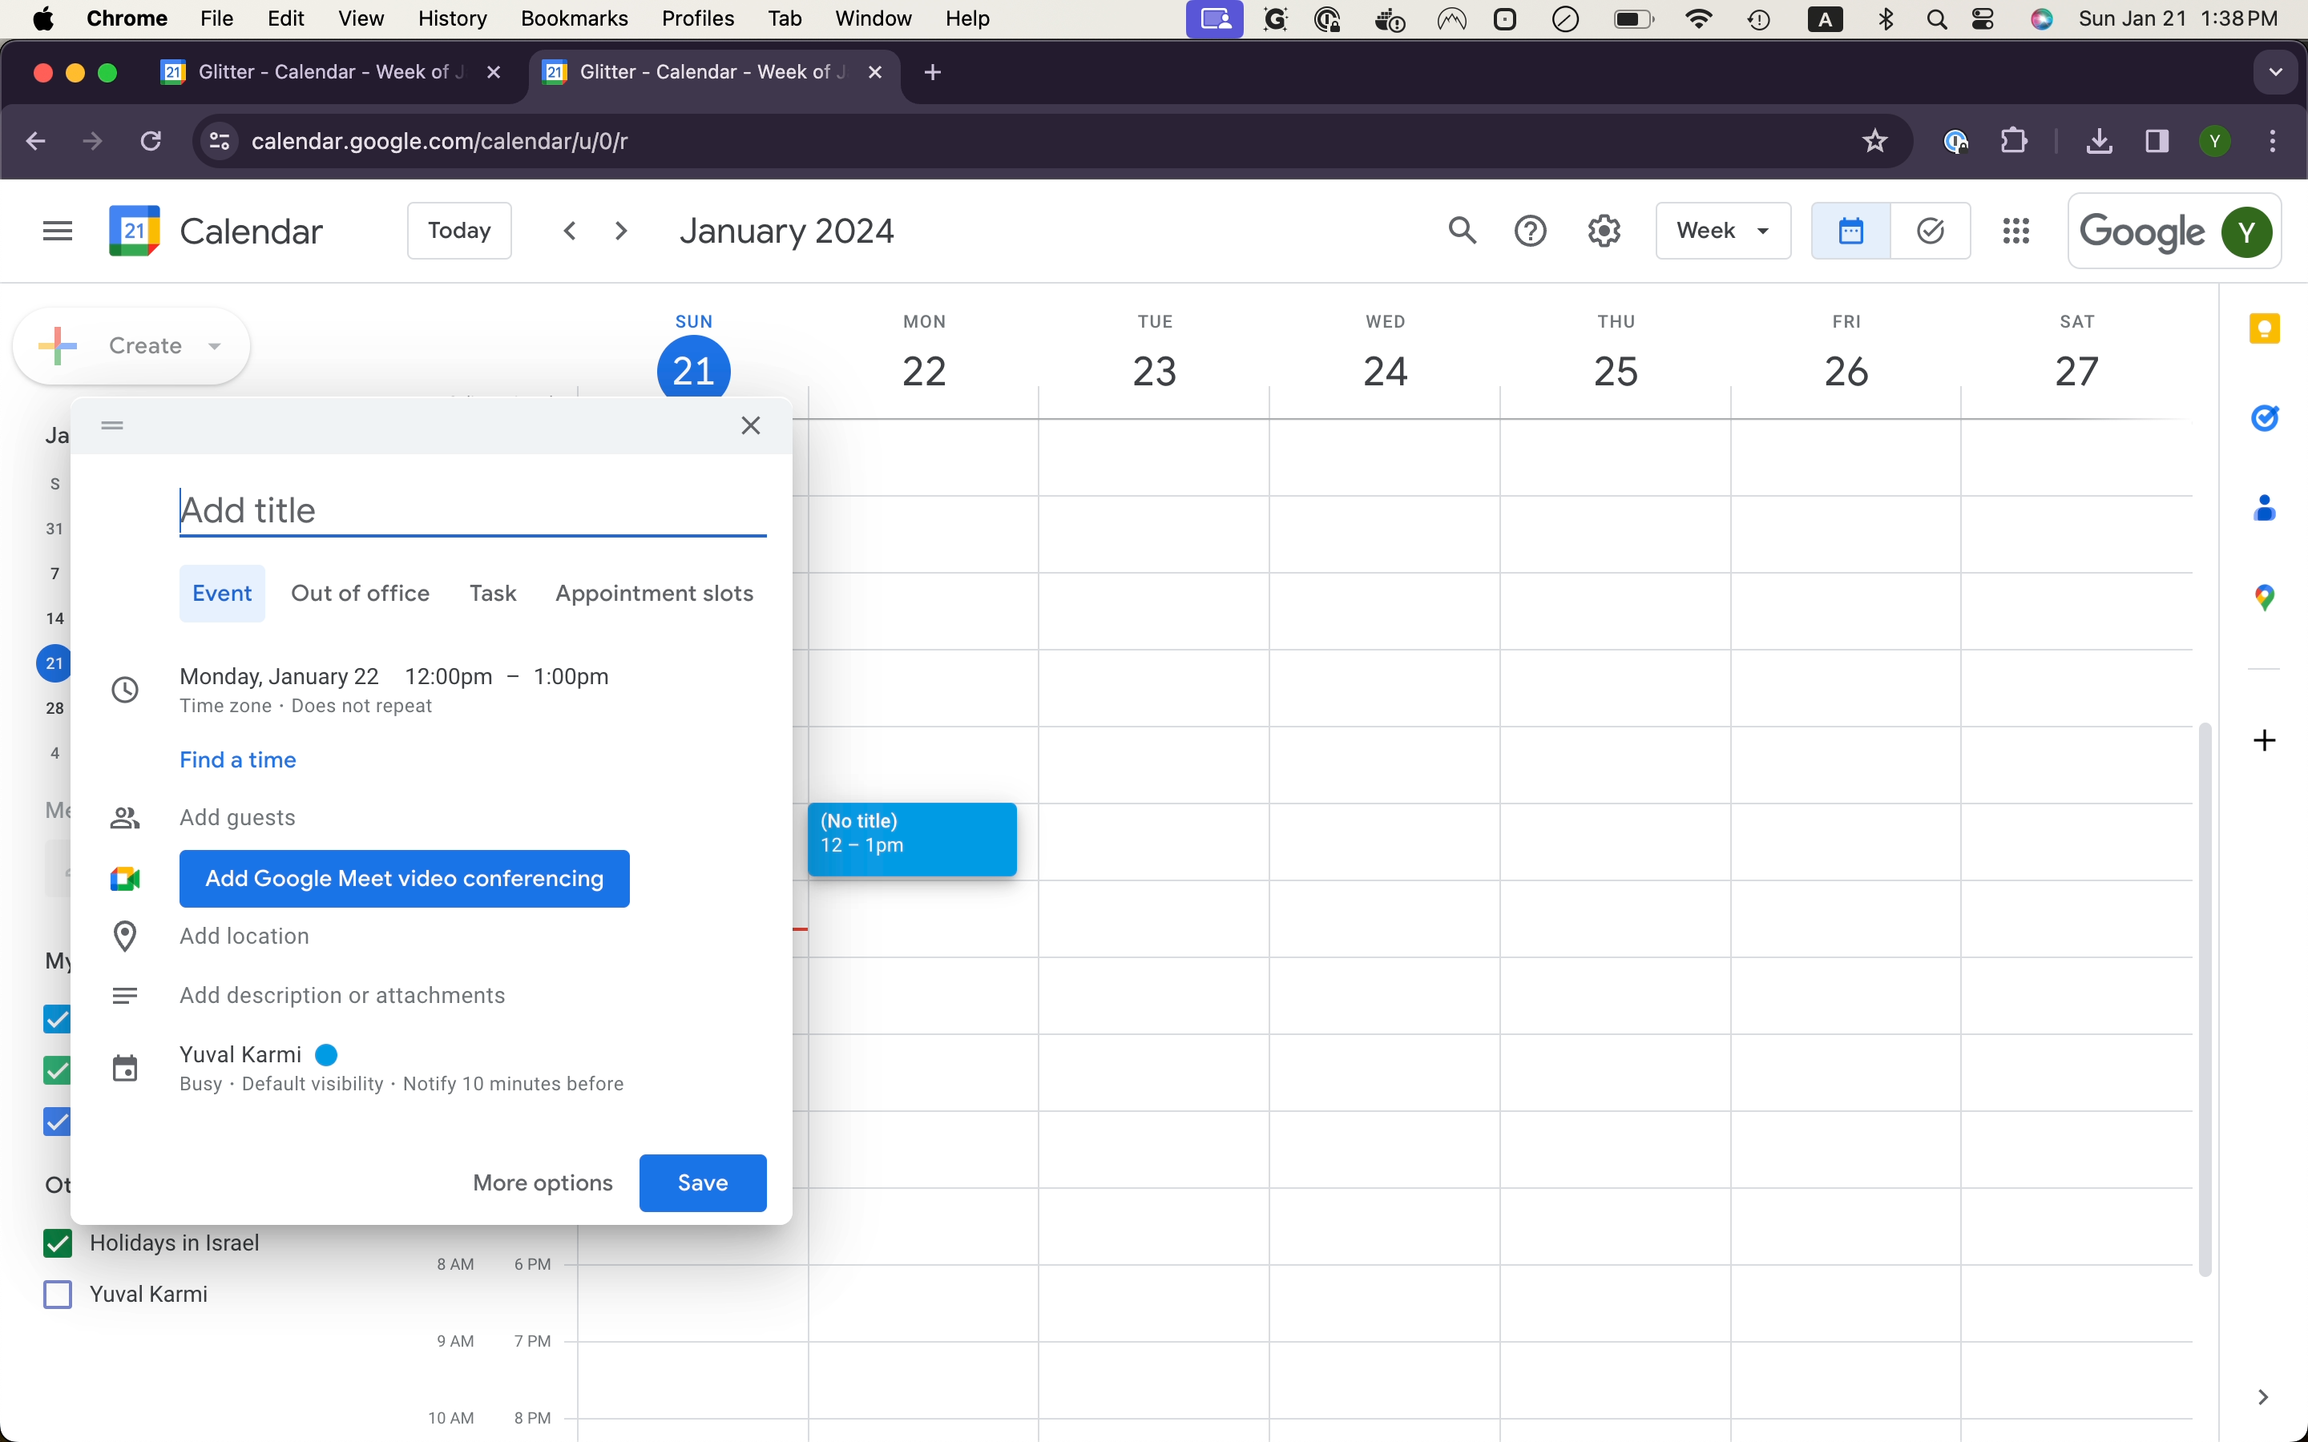Select the Out of office tab
Image resolution: width=2308 pixels, height=1442 pixels.
click(359, 593)
